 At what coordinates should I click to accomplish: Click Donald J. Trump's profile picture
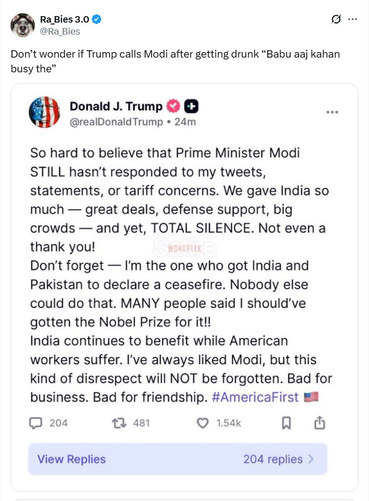click(44, 112)
